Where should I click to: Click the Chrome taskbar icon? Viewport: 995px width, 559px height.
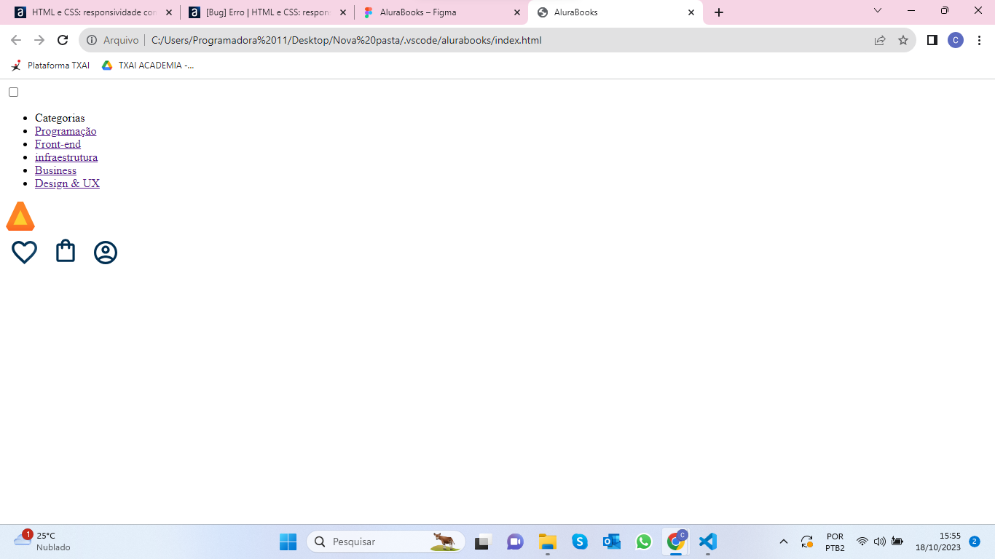tap(676, 542)
